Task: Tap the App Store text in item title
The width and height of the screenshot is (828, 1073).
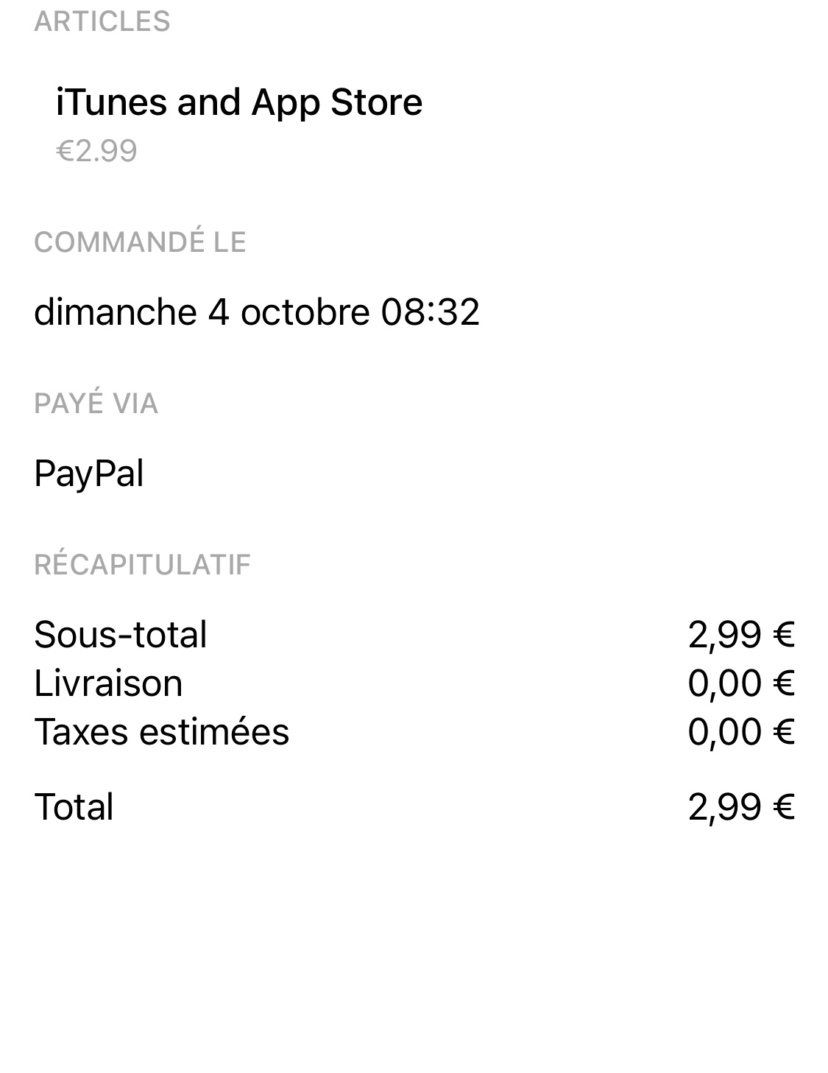Action: pyautogui.click(x=336, y=102)
